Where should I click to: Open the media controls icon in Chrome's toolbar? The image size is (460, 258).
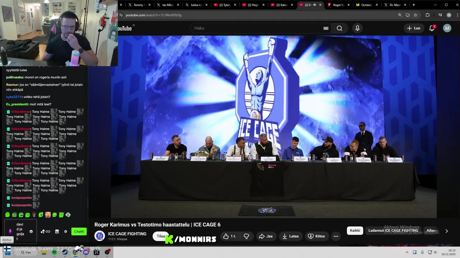[x=440, y=15]
